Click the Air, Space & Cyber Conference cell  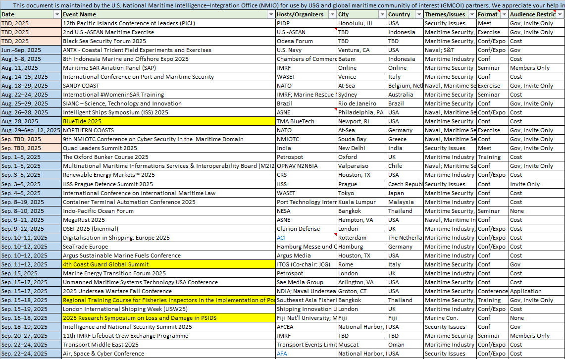click(x=169, y=354)
